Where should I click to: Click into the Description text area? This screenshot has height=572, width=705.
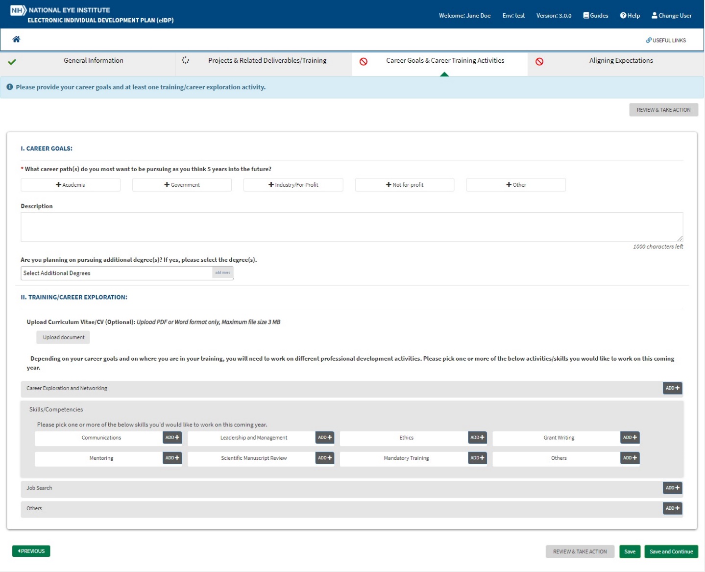[x=351, y=227]
